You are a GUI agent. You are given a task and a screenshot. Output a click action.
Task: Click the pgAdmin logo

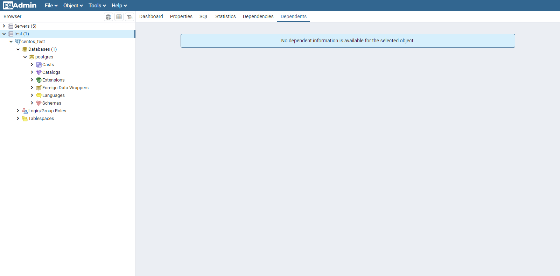point(20,6)
